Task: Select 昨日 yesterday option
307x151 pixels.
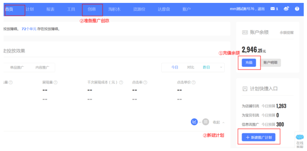Action: click(x=206, y=67)
